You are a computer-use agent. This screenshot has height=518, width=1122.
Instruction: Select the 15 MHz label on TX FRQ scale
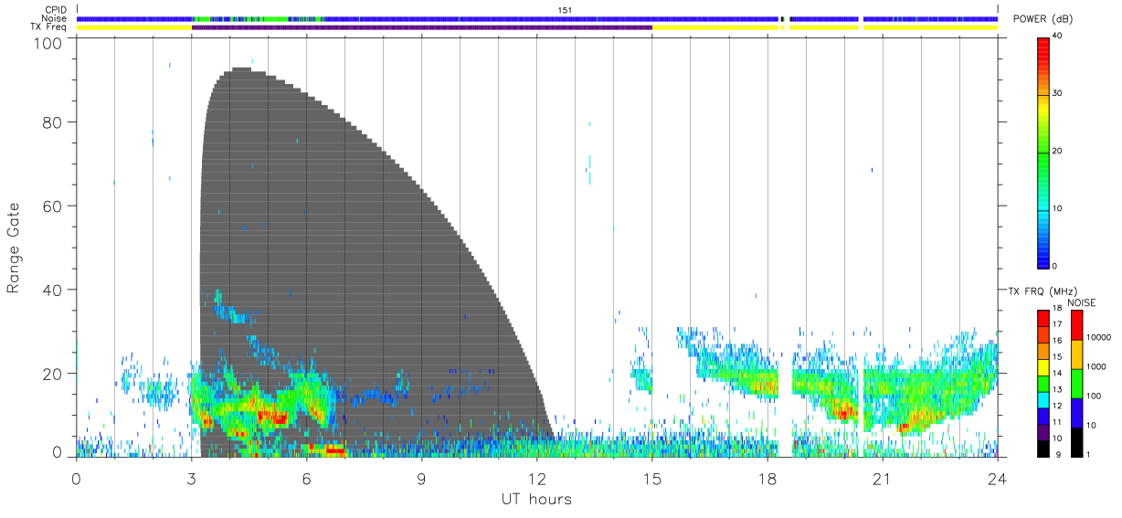(x=1057, y=357)
